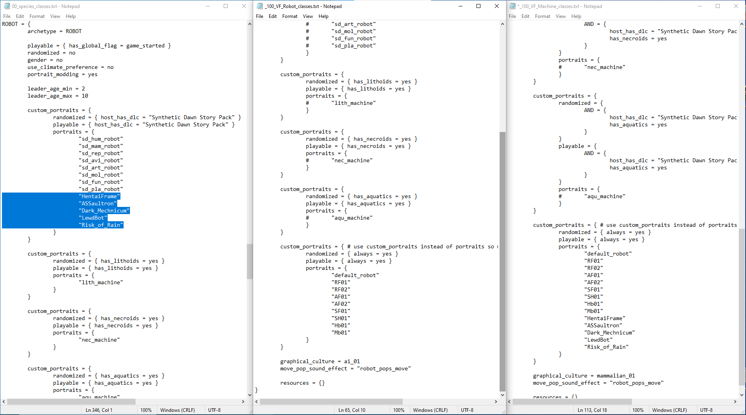Open Format menu in _100_VF_Machine_classes window
746x415 pixels.
pyautogui.click(x=543, y=16)
